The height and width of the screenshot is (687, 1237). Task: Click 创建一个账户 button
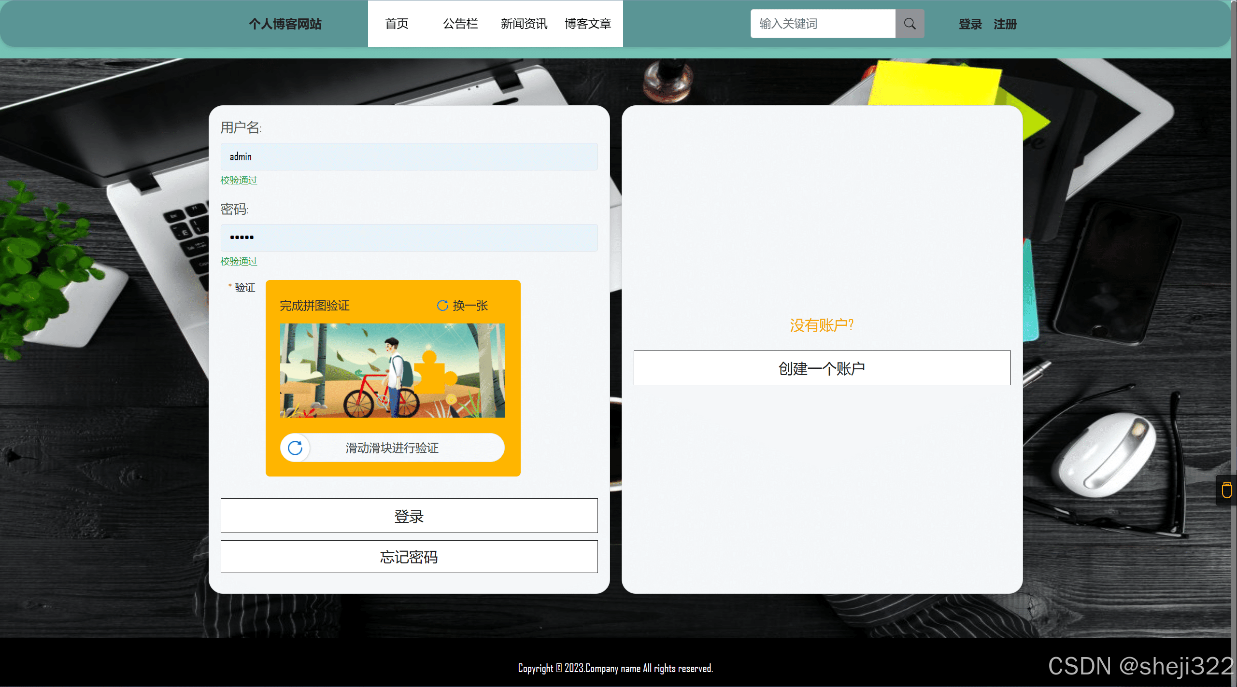(822, 368)
